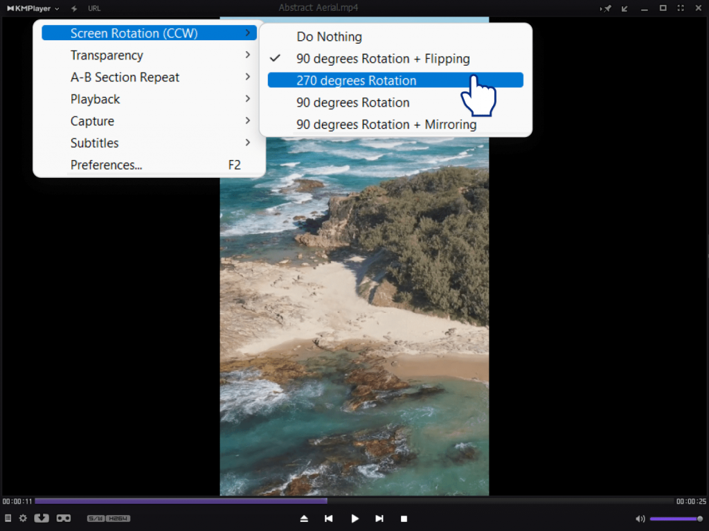
Task: Open the KMPlayer logo dropdown menu
Action: pos(33,8)
